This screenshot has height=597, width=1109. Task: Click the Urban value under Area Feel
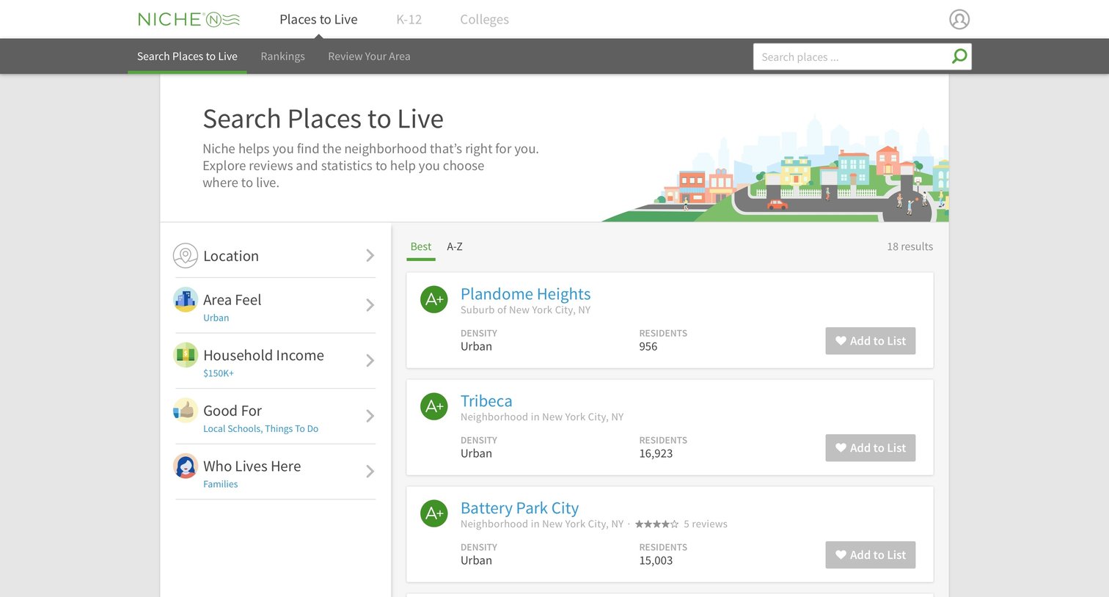click(216, 318)
